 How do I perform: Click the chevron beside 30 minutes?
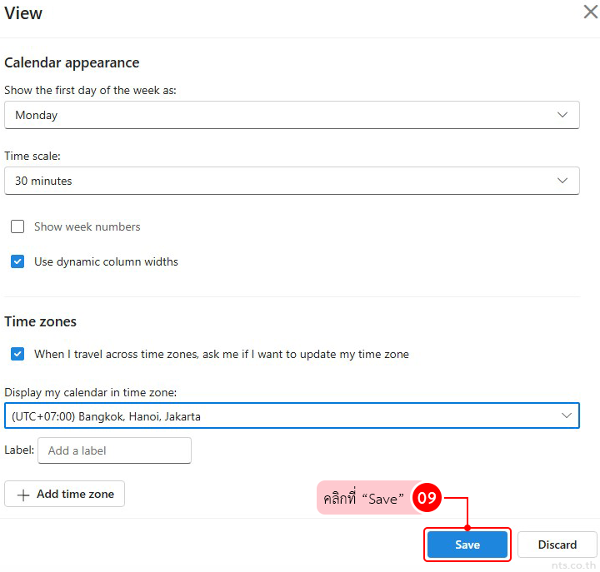click(x=562, y=181)
